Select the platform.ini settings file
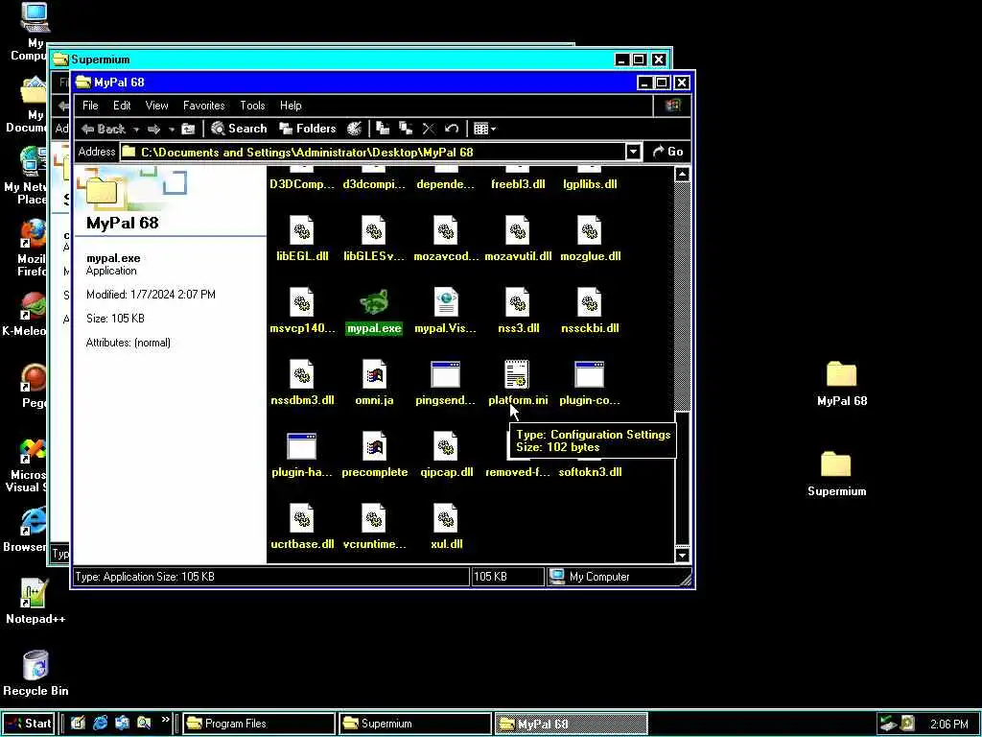Screen dimensions: 982x737 pyautogui.click(x=517, y=375)
